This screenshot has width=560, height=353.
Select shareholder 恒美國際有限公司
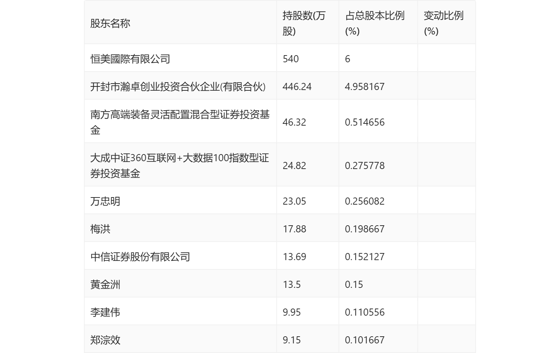pos(130,59)
